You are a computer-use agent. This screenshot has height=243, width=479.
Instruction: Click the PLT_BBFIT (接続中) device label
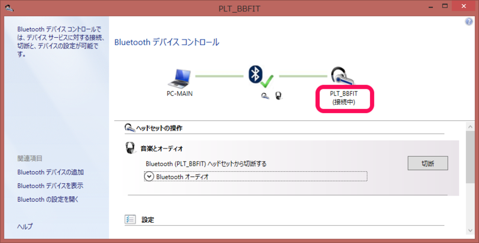point(344,98)
